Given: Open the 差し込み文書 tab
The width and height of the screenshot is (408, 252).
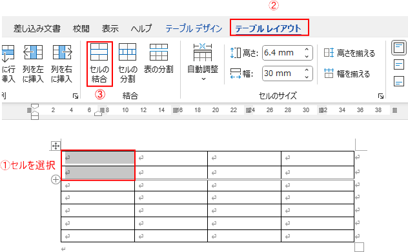Looking at the screenshot, I should coord(37,28).
